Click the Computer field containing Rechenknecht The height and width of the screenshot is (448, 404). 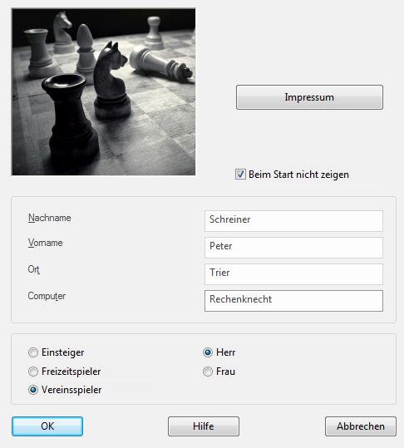click(293, 301)
